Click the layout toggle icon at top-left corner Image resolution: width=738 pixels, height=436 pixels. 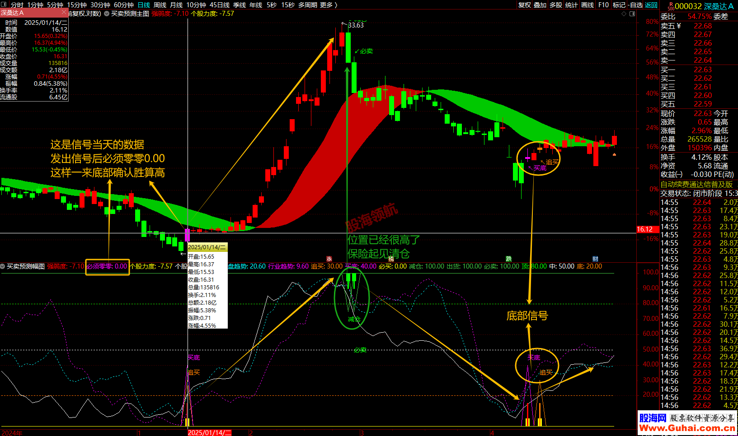[x=5, y=5]
